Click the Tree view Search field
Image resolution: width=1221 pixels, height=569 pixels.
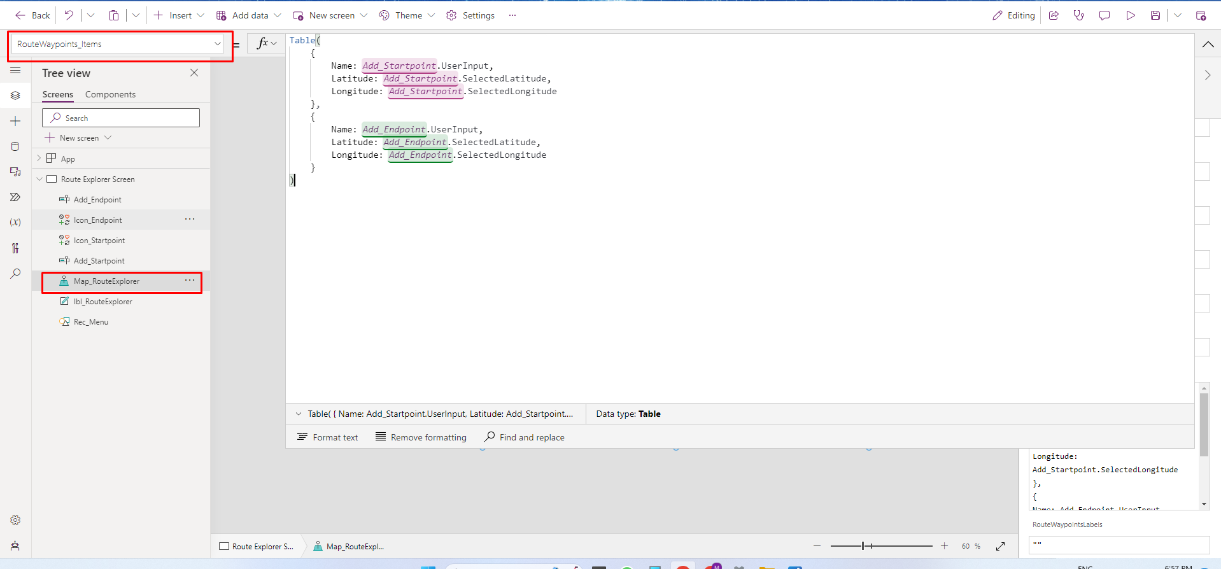[x=121, y=118]
